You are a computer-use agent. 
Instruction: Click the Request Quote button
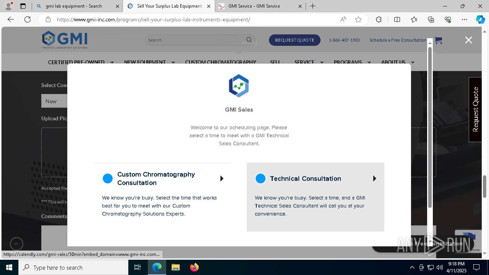point(295,40)
